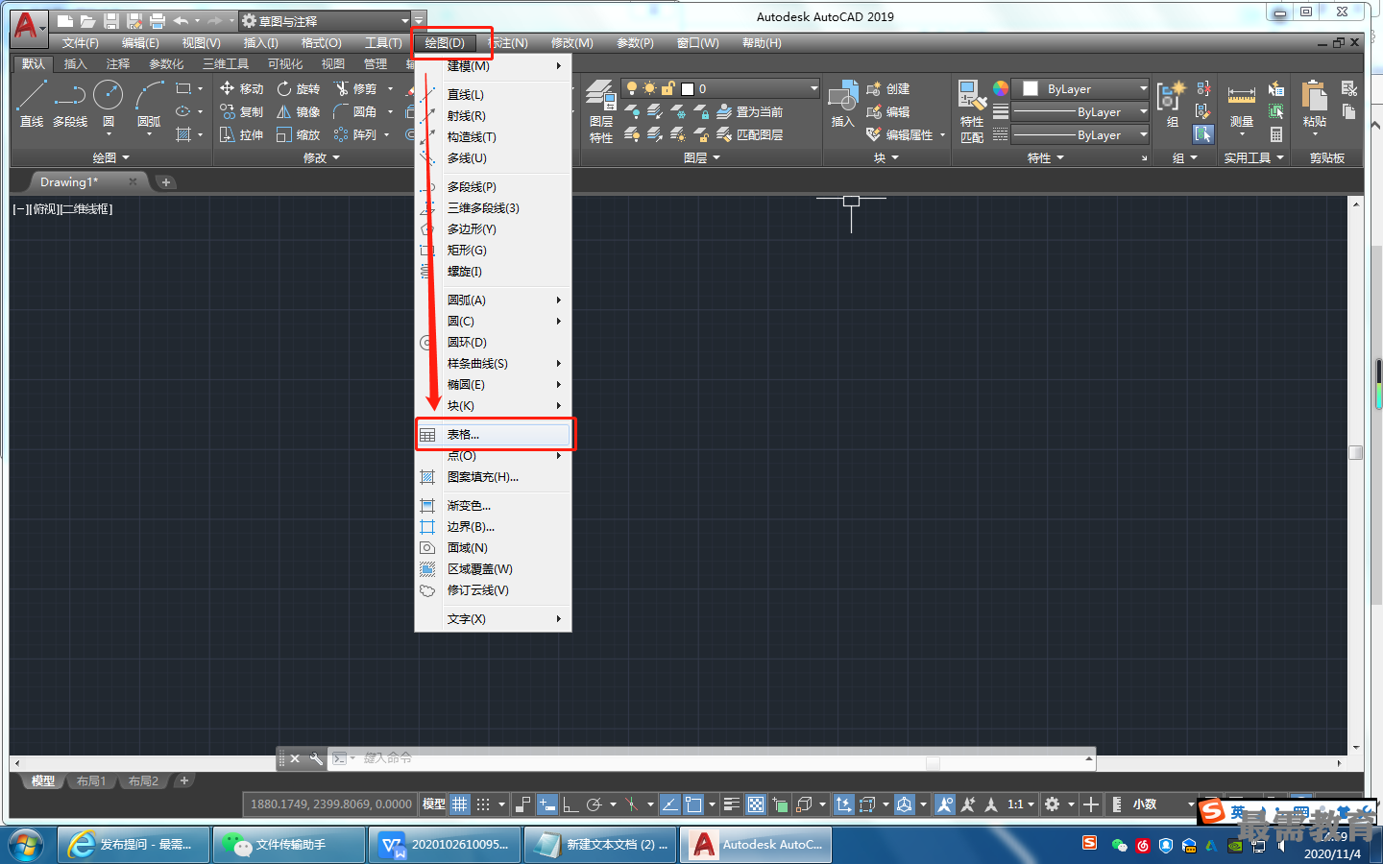The height and width of the screenshot is (864, 1383).
Task: Toggle polar tracking in status bar
Action: tap(594, 804)
